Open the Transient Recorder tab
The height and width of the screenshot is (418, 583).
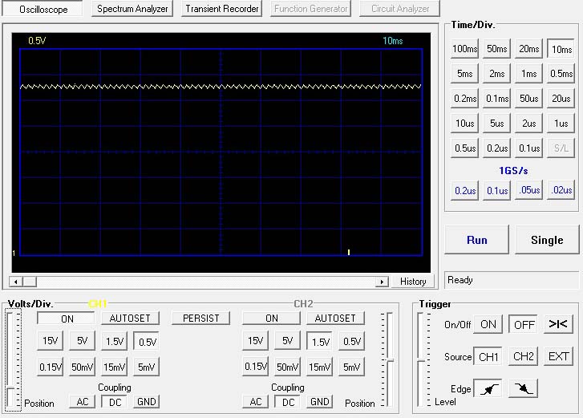tap(222, 9)
